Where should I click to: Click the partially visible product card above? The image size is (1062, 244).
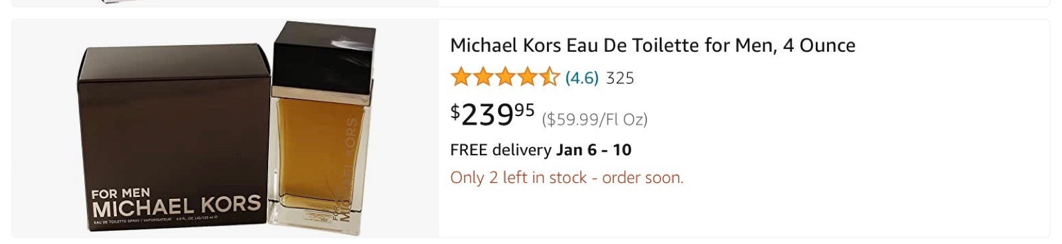531,3
